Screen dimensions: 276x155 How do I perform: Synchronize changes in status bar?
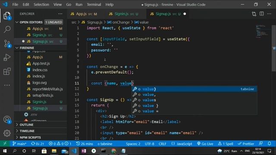click(38, 143)
